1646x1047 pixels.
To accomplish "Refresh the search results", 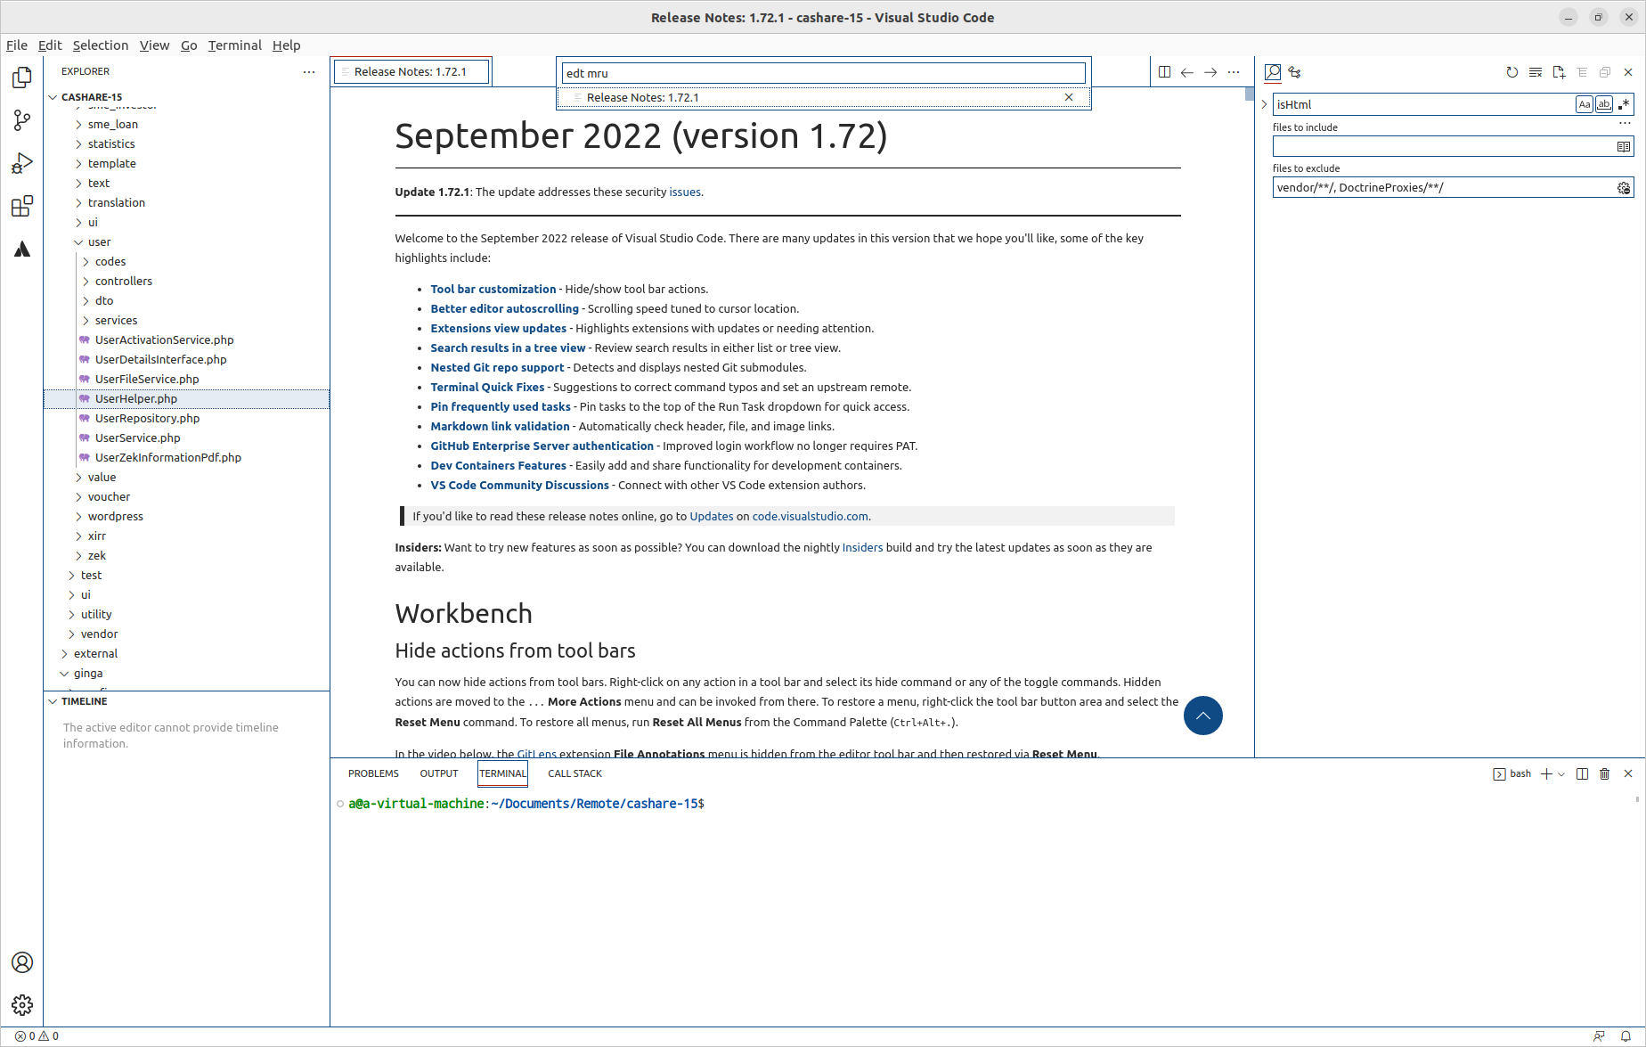I will point(1512,72).
